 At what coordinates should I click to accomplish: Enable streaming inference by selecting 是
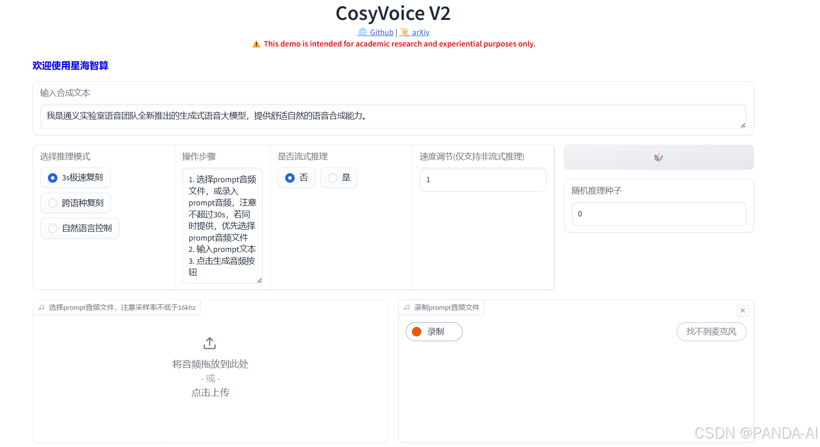332,177
